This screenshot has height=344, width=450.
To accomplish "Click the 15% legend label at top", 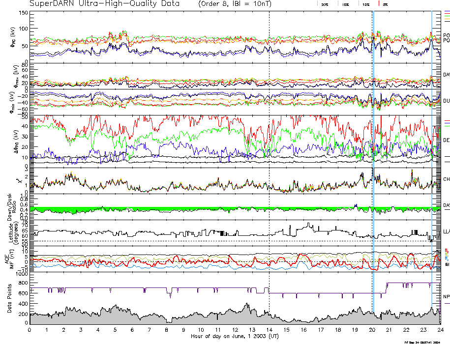I will coord(345,4).
